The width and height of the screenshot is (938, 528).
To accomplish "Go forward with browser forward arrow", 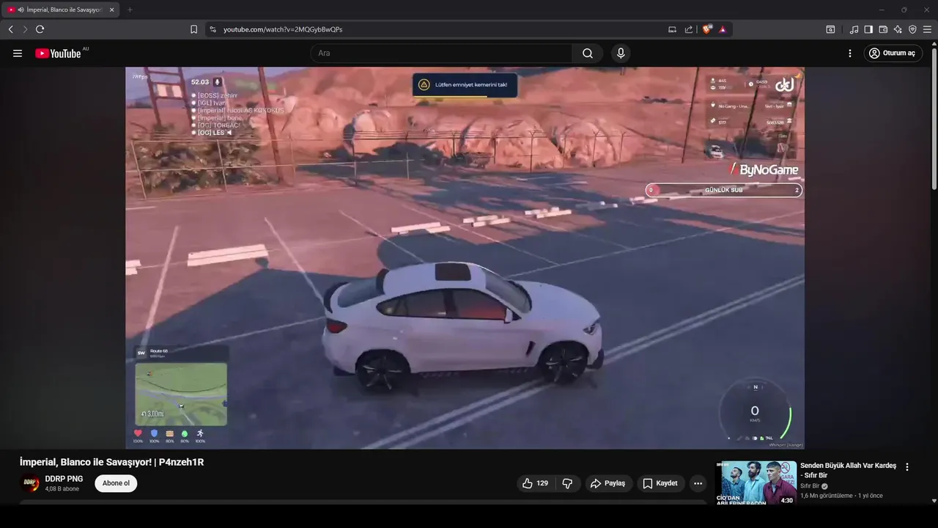I will pyautogui.click(x=25, y=29).
